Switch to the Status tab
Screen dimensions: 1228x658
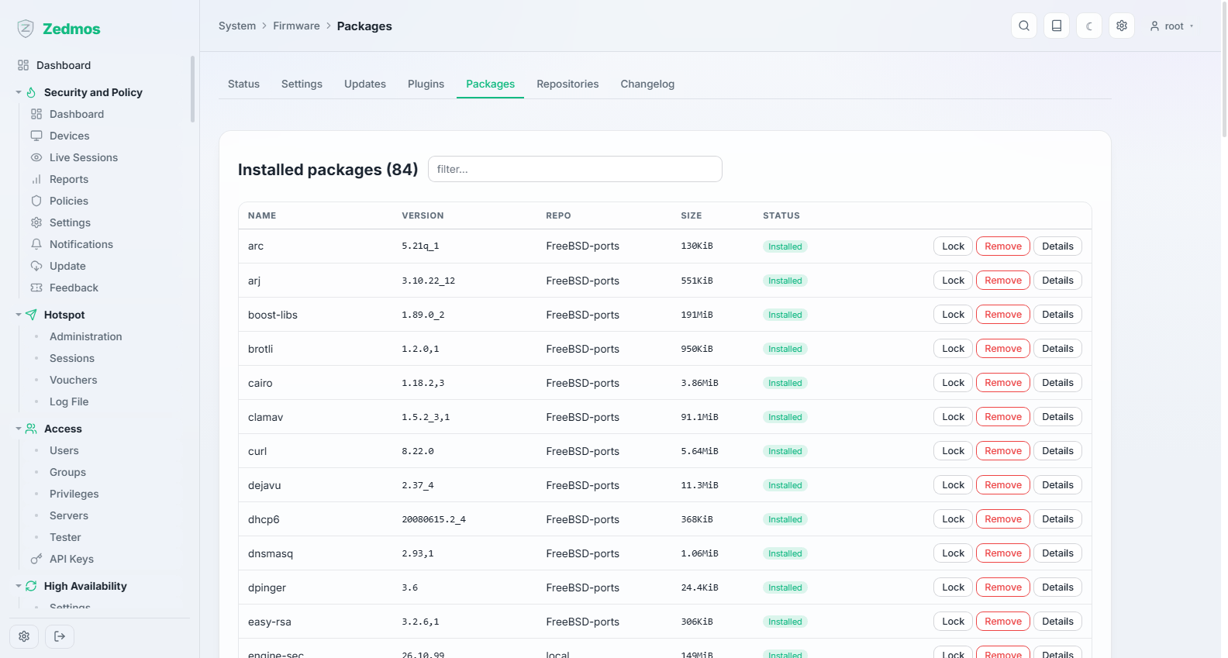tap(243, 84)
